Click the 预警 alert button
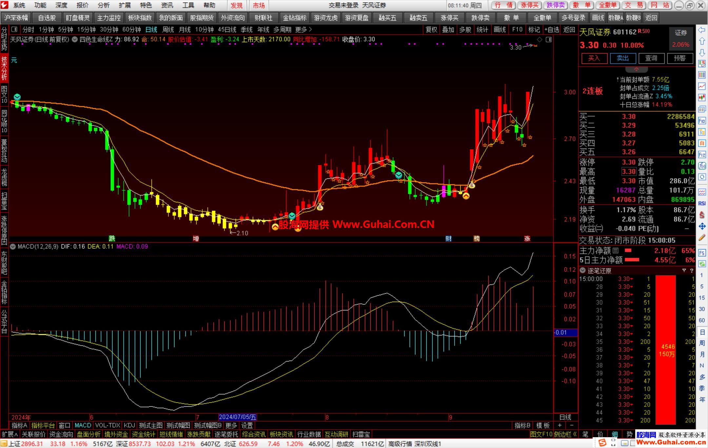Viewport: 708px width, 448px height. (679, 58)
